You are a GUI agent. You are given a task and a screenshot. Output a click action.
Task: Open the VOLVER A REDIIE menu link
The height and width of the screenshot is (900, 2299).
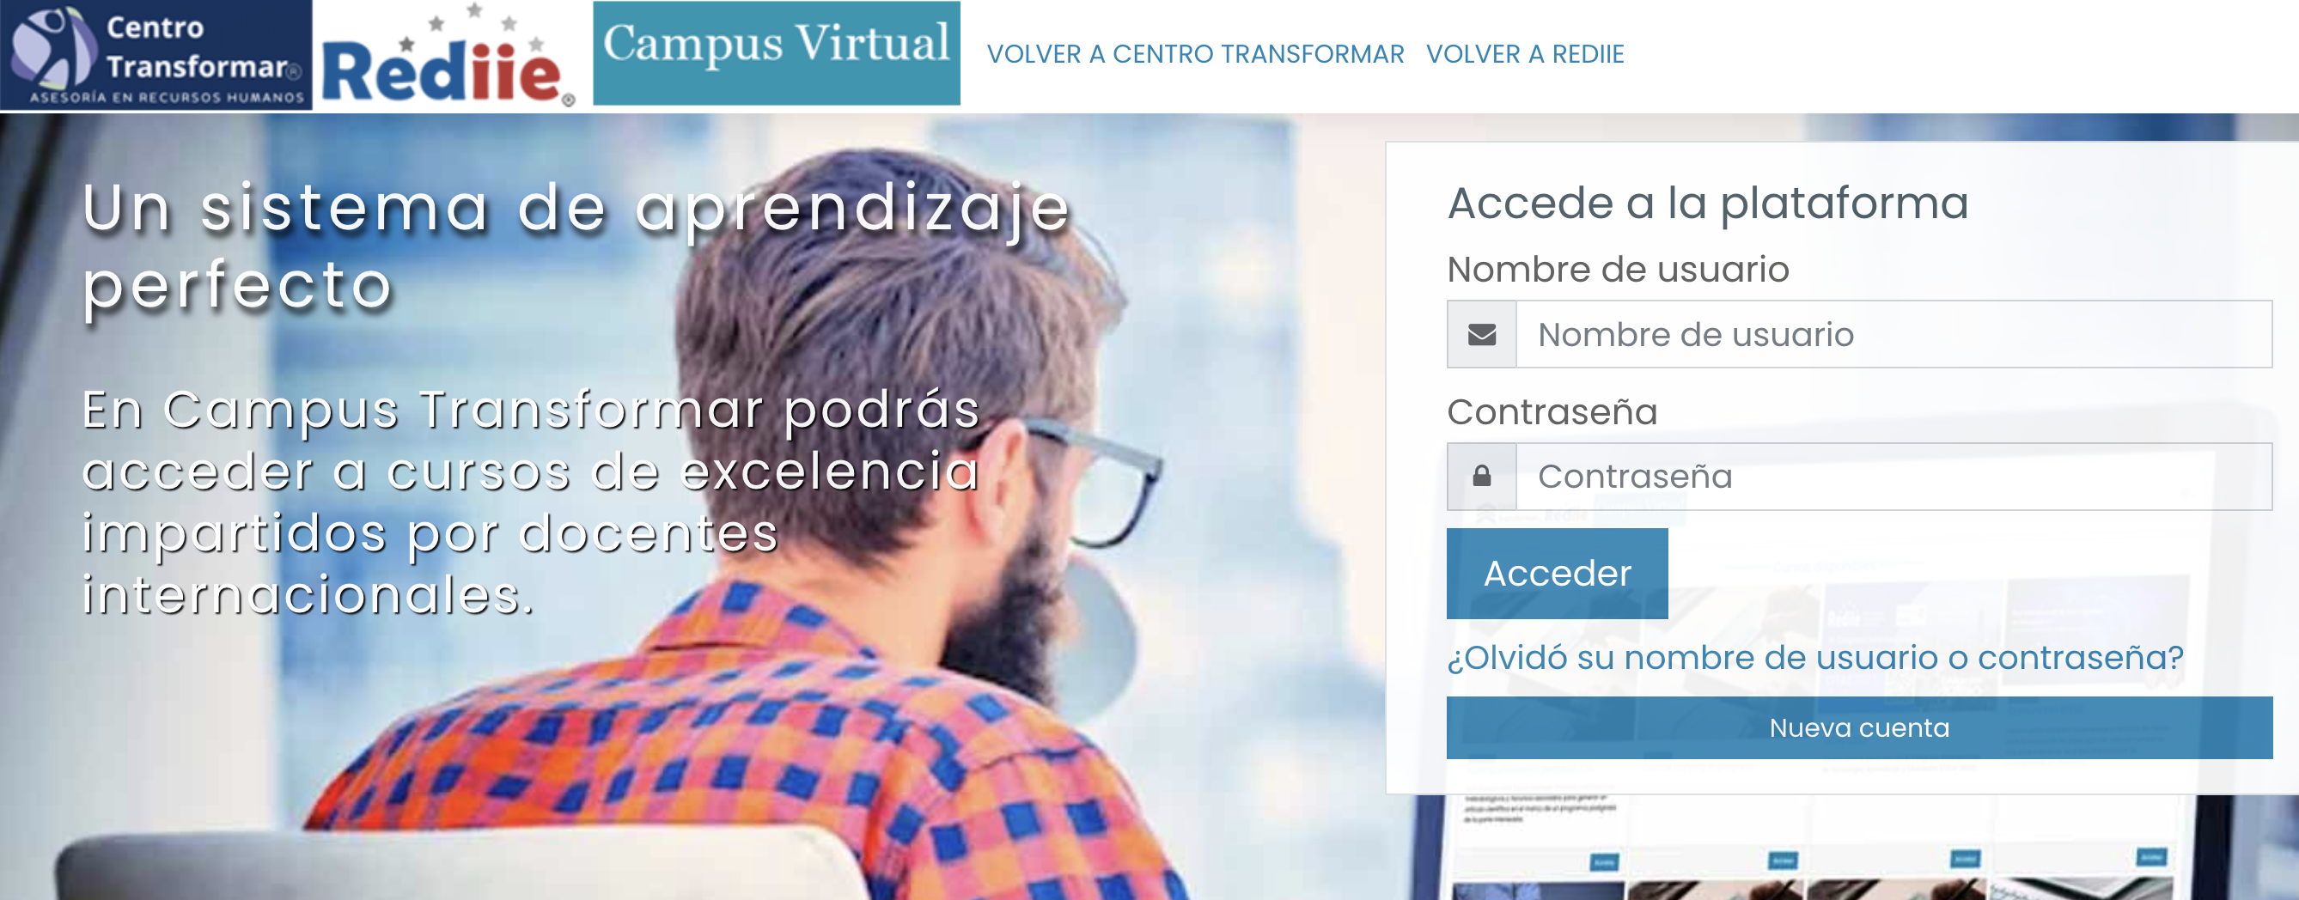coord(1524,54)
